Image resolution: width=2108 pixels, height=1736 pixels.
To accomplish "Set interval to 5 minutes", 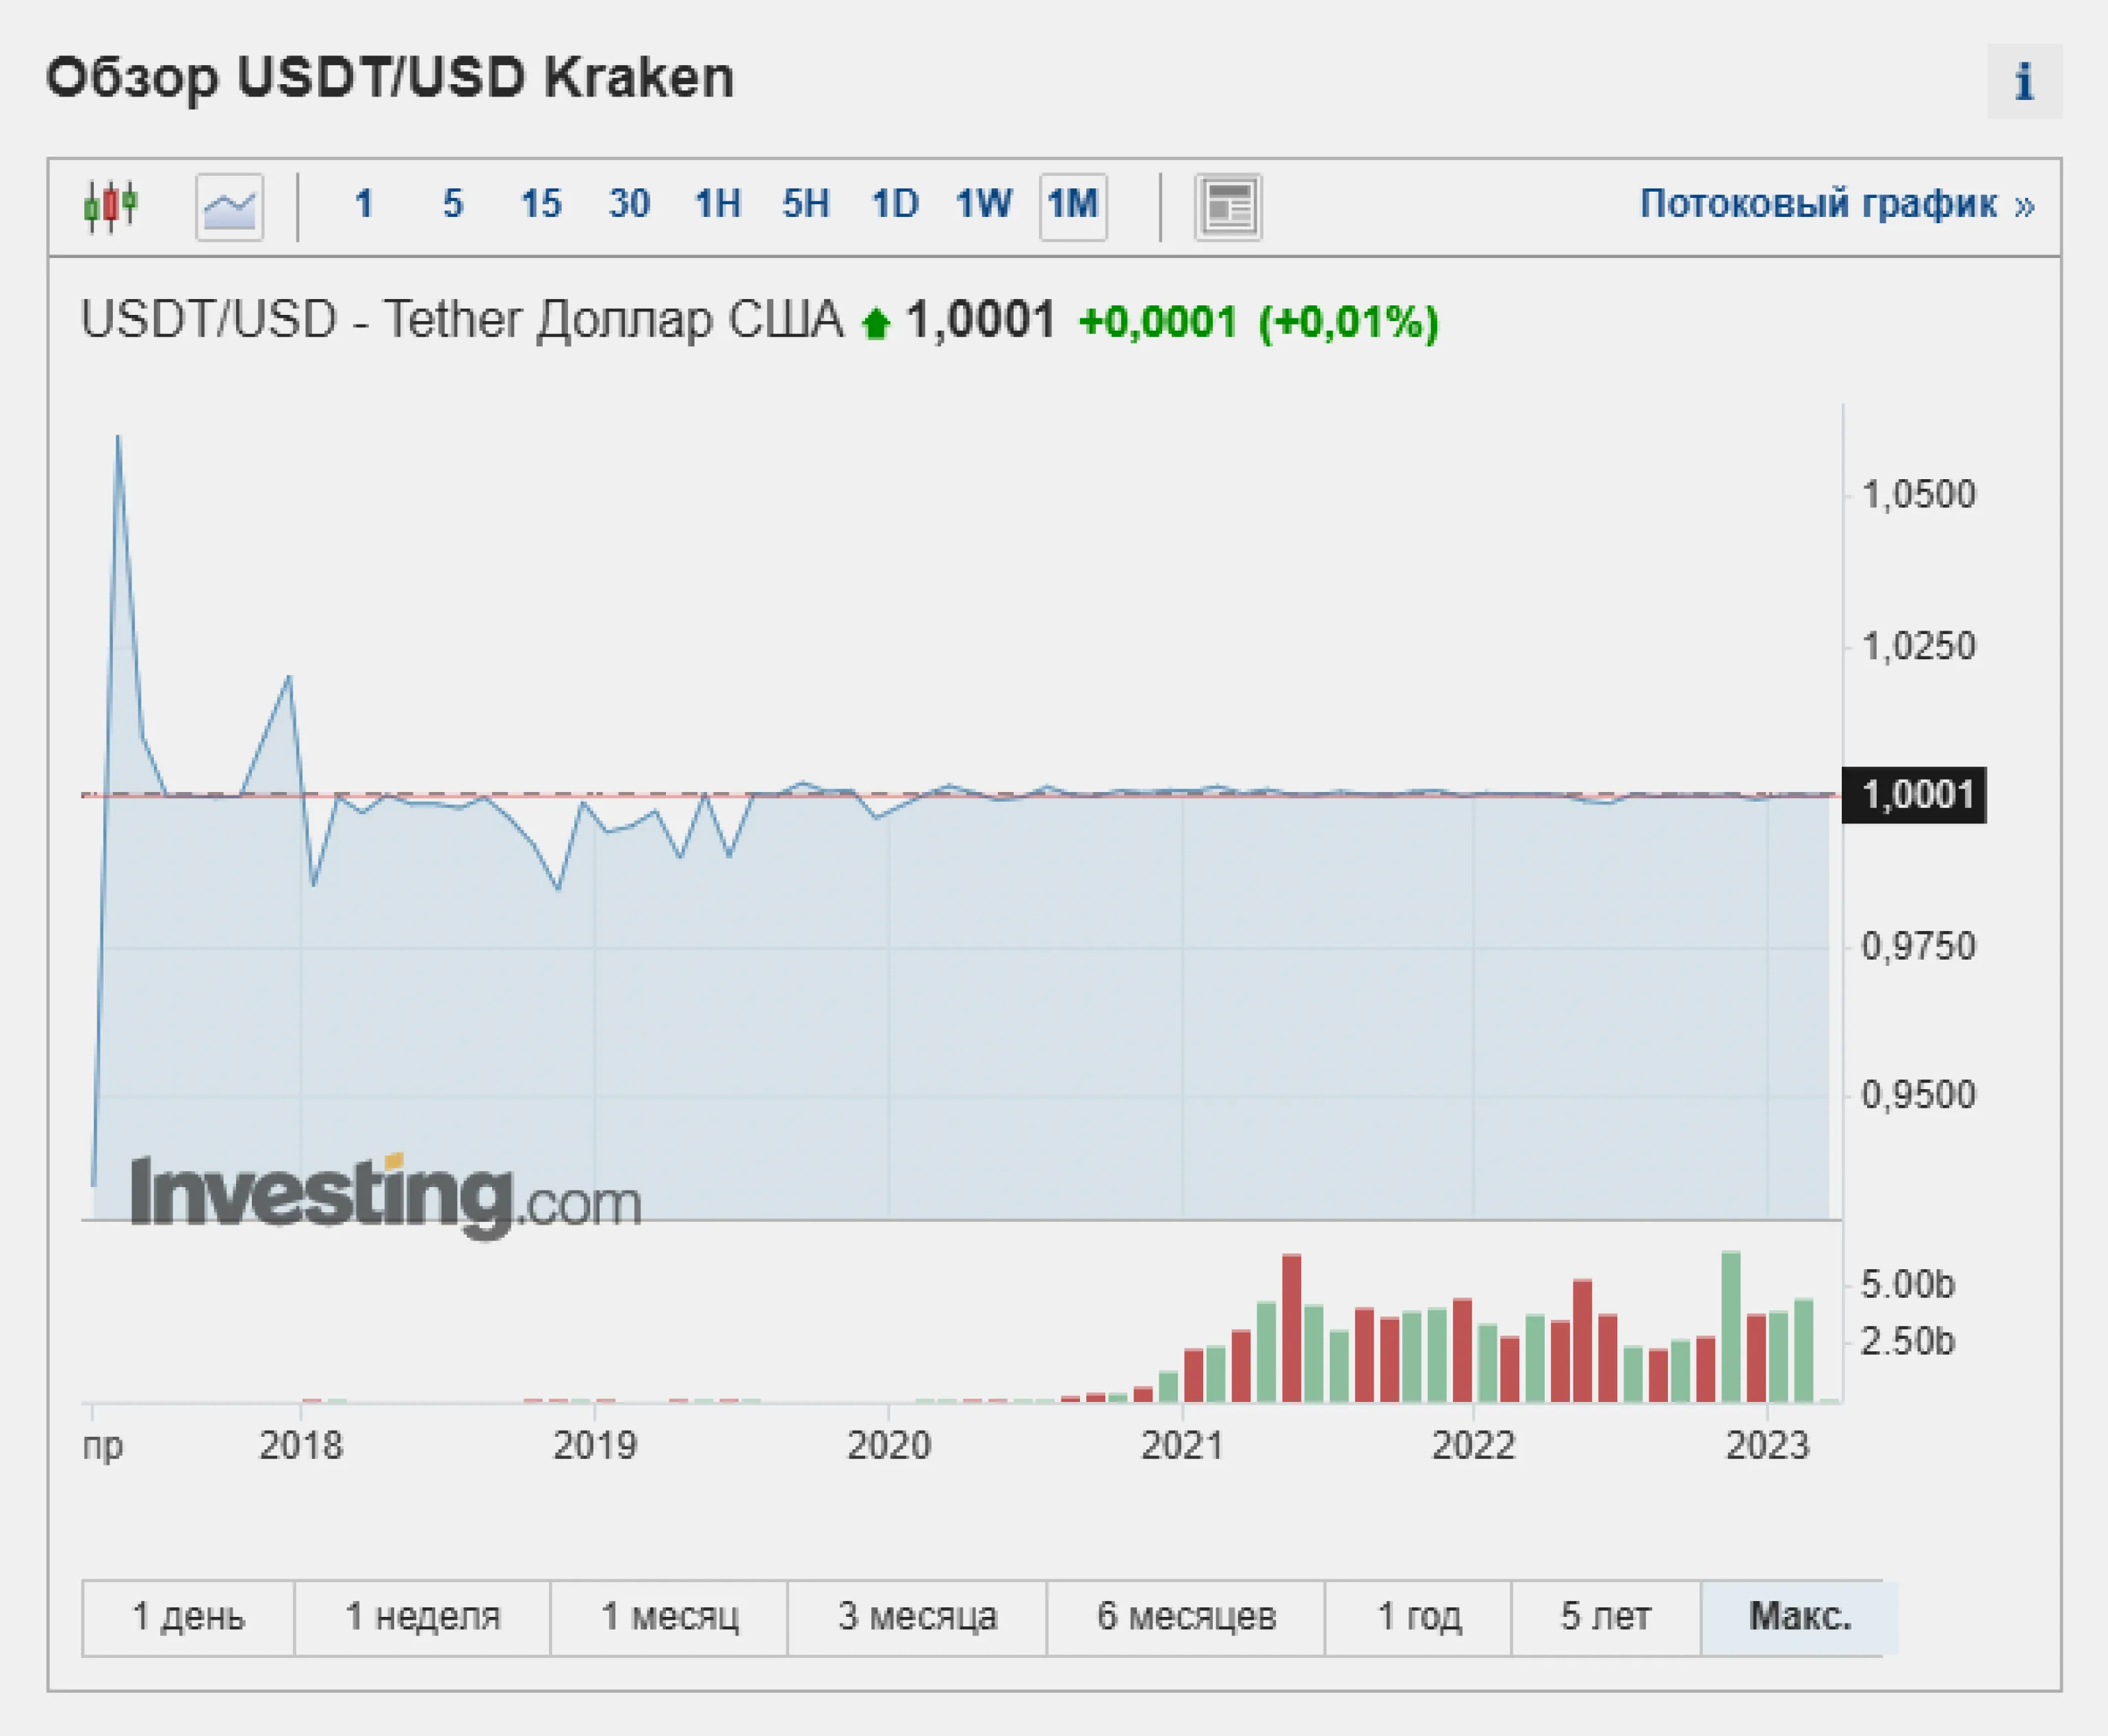I will point(453,205).
